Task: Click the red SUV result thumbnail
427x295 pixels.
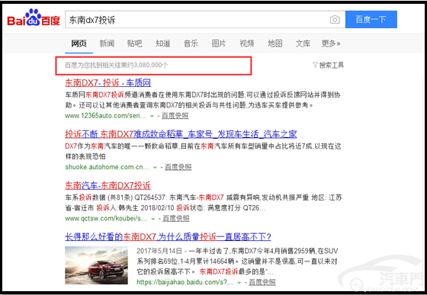Action: 96,265
